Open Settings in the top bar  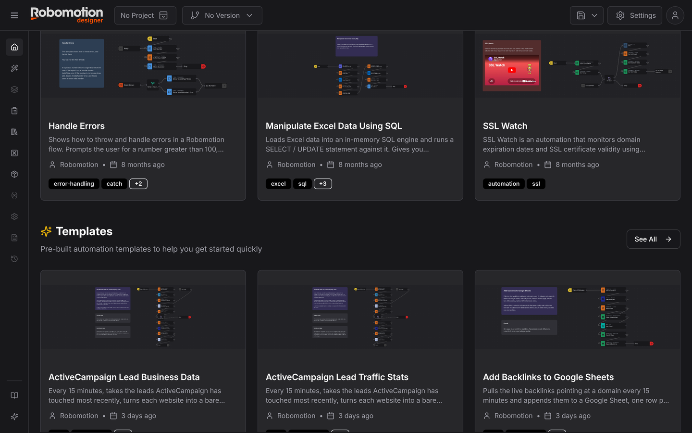635,15
